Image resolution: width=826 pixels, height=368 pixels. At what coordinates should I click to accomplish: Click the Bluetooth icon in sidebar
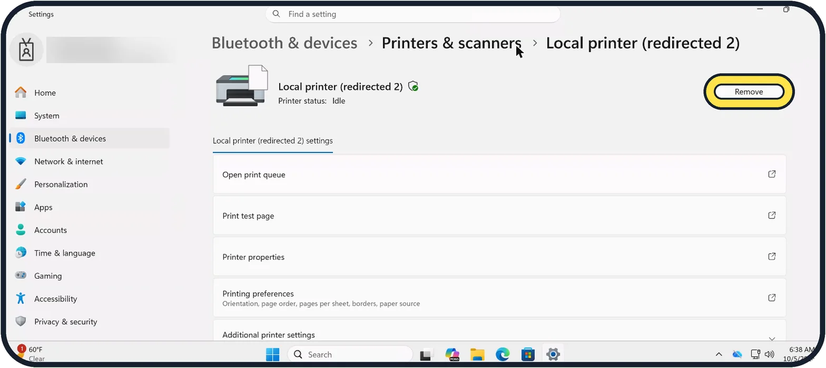coord(21,138)
